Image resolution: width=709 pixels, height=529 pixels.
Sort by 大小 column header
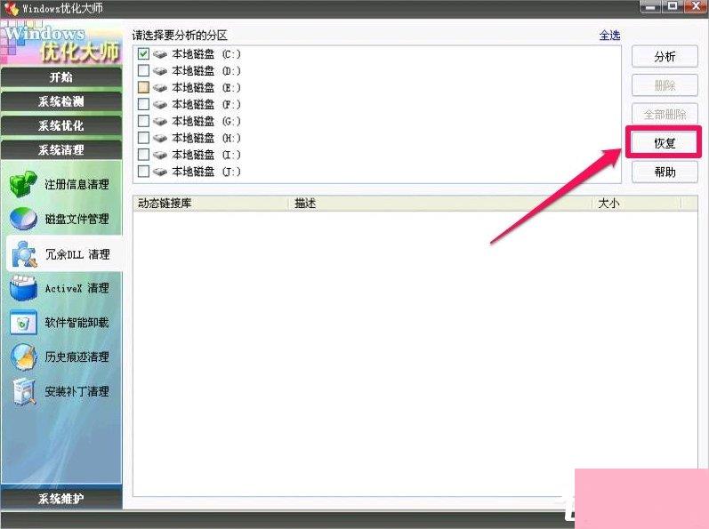(637, 204)
